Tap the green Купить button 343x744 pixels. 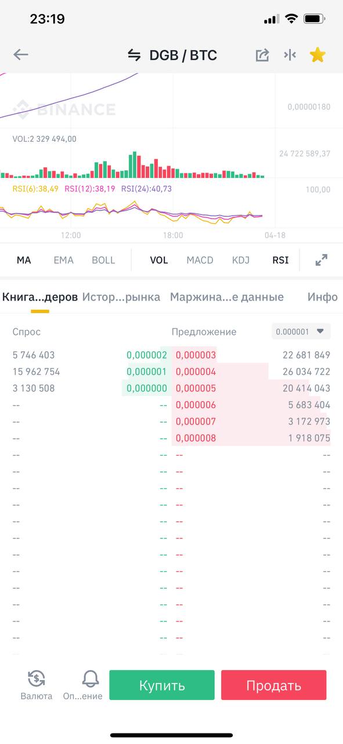(x=162, y=685)
